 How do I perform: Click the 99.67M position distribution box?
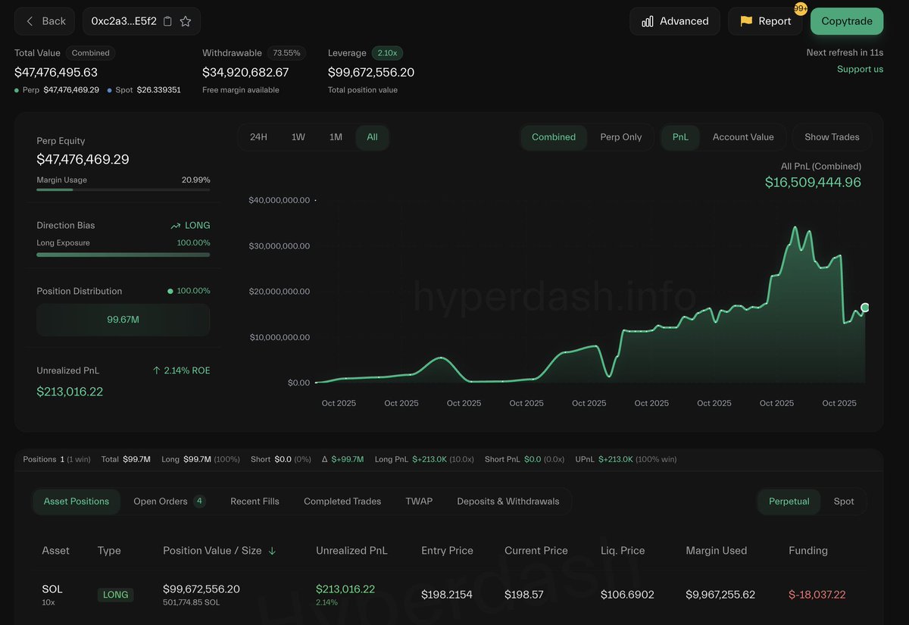(x=123, y=320)
